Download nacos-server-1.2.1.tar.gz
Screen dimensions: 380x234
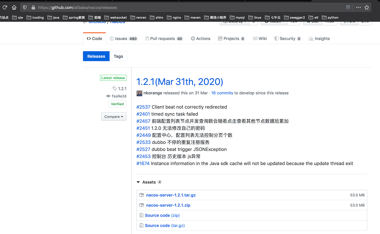click(171, 195)
